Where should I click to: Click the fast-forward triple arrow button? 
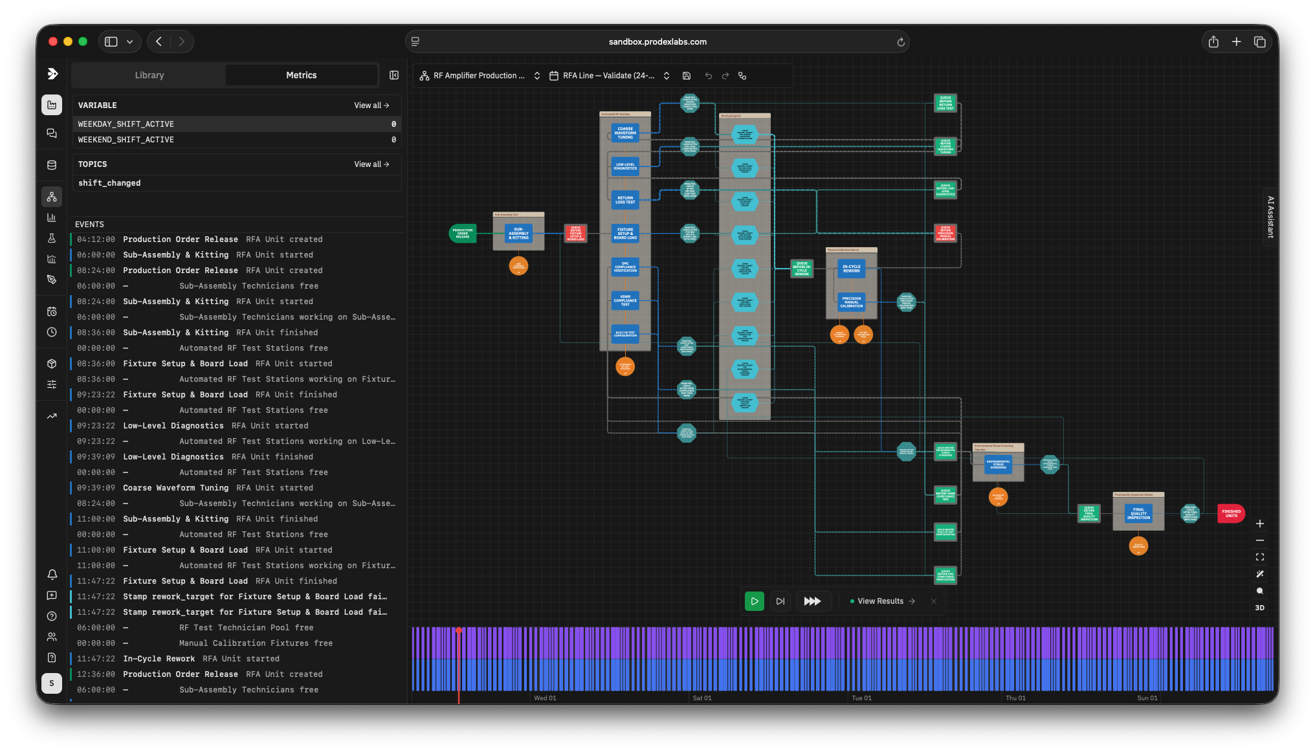(812, 601)
